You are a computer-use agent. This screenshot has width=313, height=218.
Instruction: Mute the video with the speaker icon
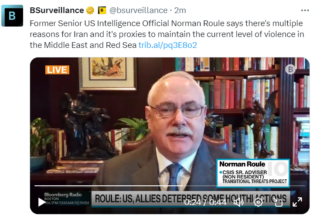pos(238,202)
